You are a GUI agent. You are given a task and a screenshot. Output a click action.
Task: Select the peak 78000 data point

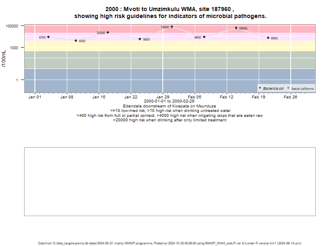click(x=172, y=27)
